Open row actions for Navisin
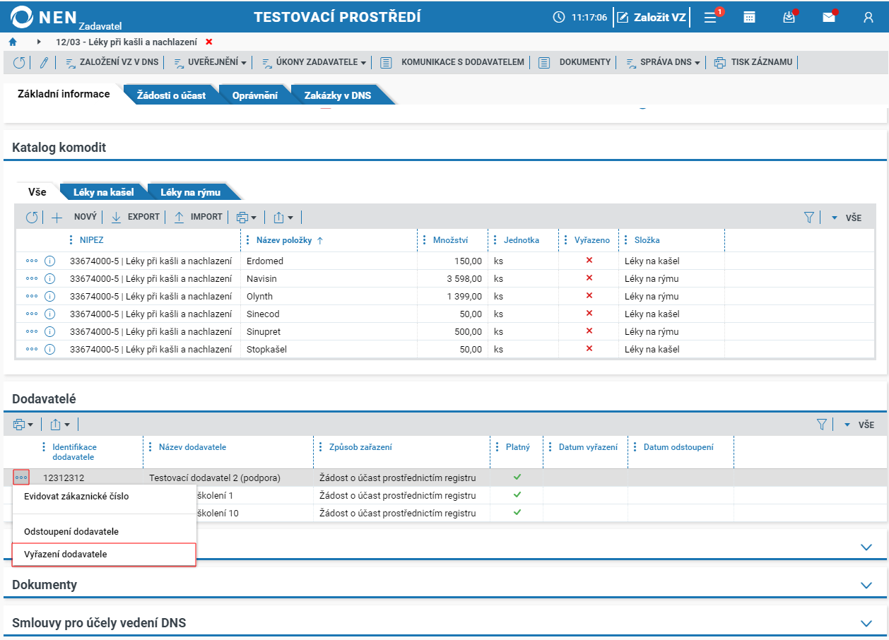This screenshot has height=640, width=889. click(x=32, y=279)
